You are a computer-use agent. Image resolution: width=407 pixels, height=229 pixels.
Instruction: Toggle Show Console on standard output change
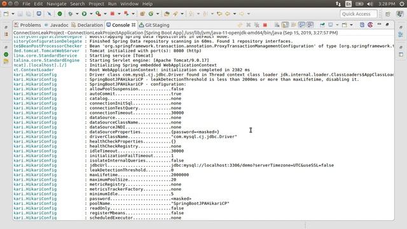point(301,25)
